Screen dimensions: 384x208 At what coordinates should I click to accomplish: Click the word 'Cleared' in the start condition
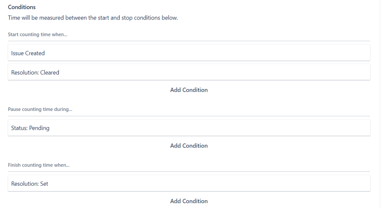[50, 72]
